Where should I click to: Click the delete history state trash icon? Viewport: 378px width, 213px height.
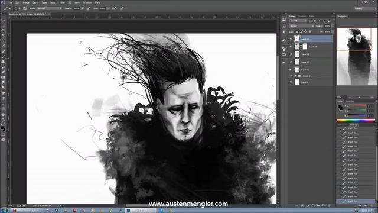coord(372,205)
